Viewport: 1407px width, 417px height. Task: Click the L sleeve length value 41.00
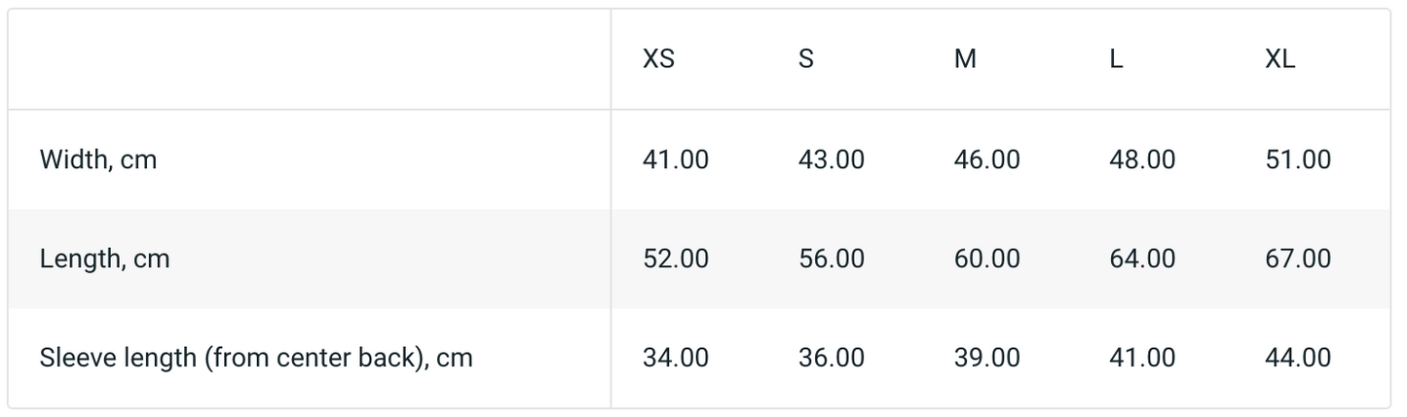coord(1142,358)
